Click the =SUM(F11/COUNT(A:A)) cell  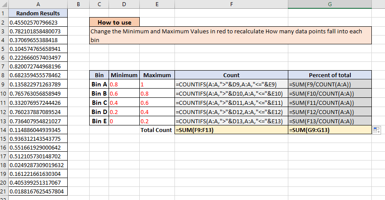[x=330, y=103]
